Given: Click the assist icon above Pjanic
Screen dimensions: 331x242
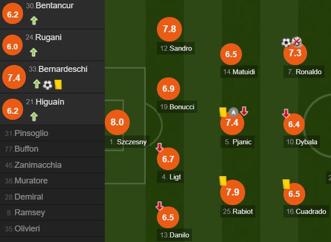Looking at the screenshot, I should (x=233, y=112).
